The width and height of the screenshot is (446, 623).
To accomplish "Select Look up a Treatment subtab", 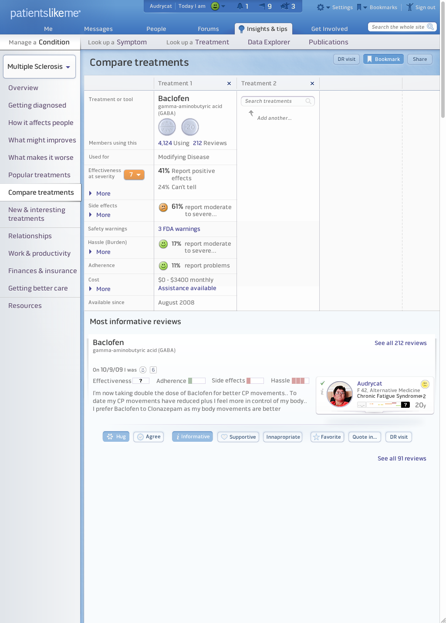I will click(198, 42).
